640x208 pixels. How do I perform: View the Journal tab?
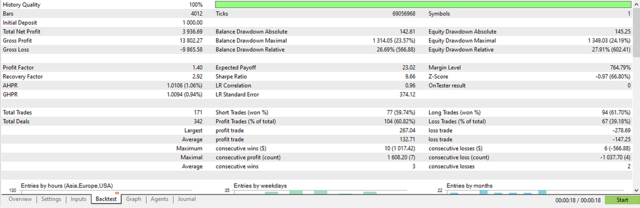186,200
